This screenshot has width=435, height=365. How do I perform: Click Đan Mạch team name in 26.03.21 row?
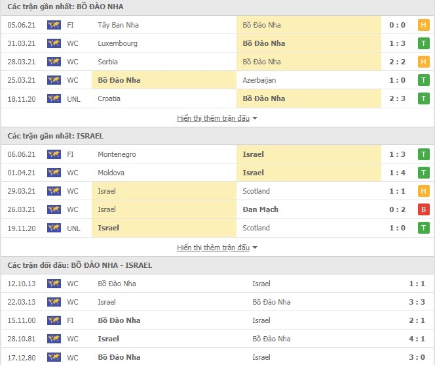[260, 209]
